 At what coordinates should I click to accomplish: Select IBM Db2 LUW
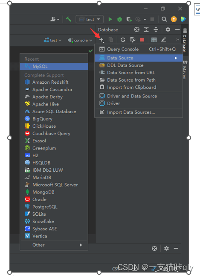click(x=54, y=170)
